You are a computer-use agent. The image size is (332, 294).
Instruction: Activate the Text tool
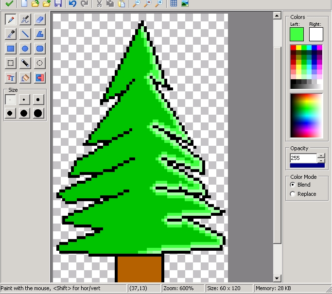10,78
